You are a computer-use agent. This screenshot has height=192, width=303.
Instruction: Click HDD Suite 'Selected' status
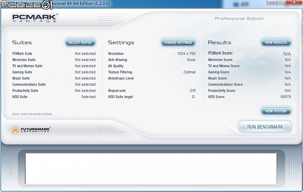pos(88,97)
